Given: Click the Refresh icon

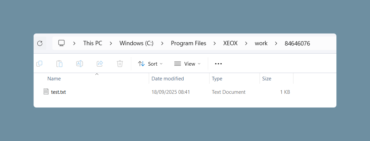Looking at the screenshot, I should click(x=40, y=43).
